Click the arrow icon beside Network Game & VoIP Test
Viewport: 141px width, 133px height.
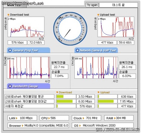tap(77, 50)
